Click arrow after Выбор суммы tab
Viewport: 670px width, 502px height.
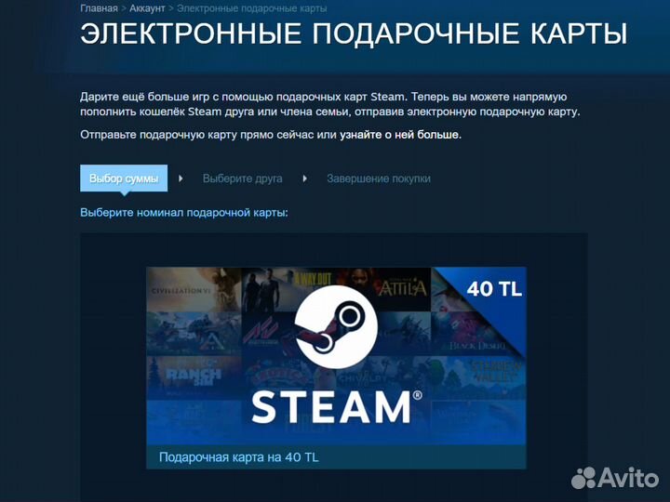click(181, 178)
